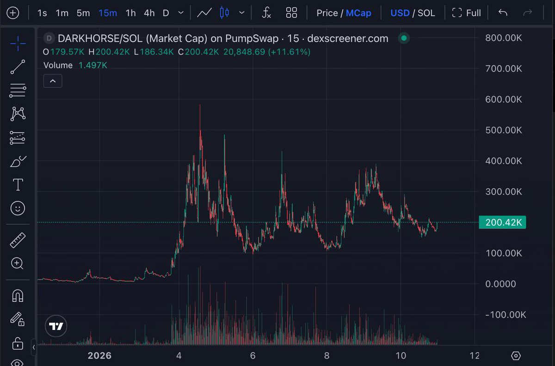Activate the zoom-in tool

coord(18,263)
